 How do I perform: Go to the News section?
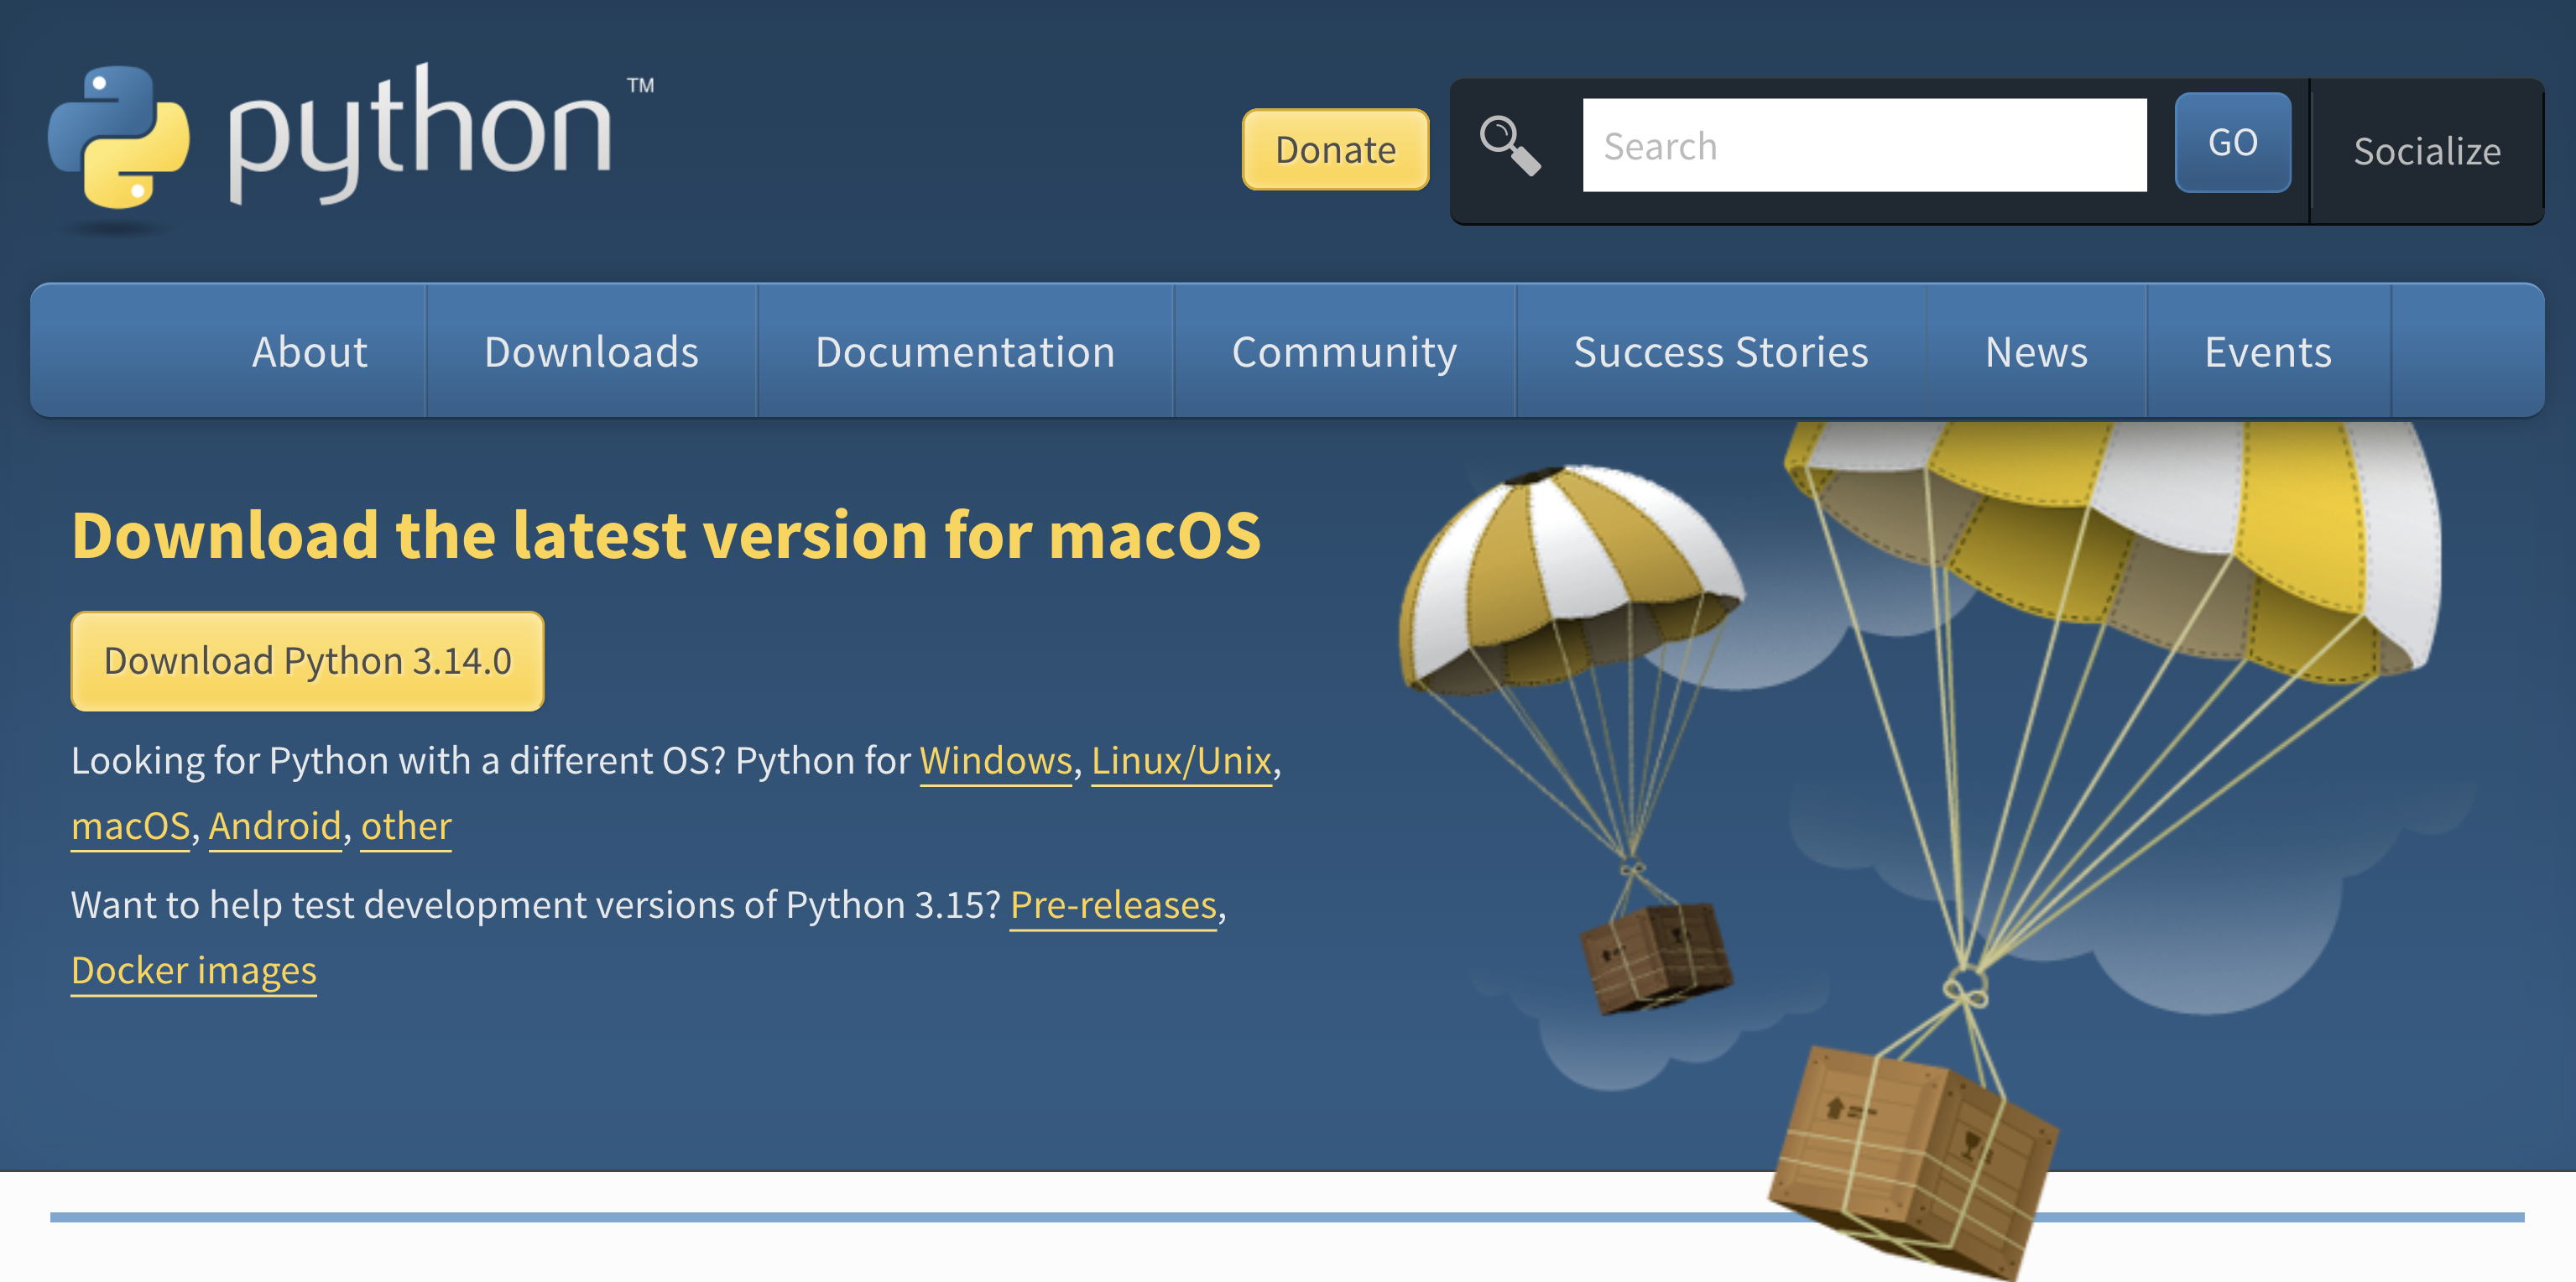click(2035, 352)
